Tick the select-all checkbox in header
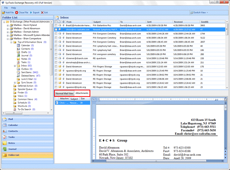 [56, 22]
